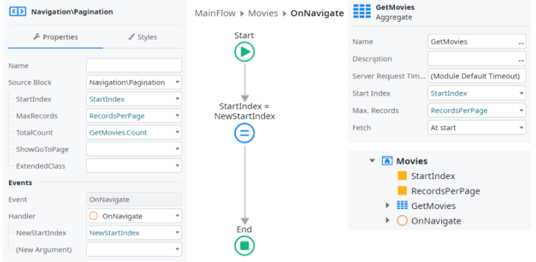Click the GetMovies aggregate header icon
The image size is (536, 262).
coord(362,12)
